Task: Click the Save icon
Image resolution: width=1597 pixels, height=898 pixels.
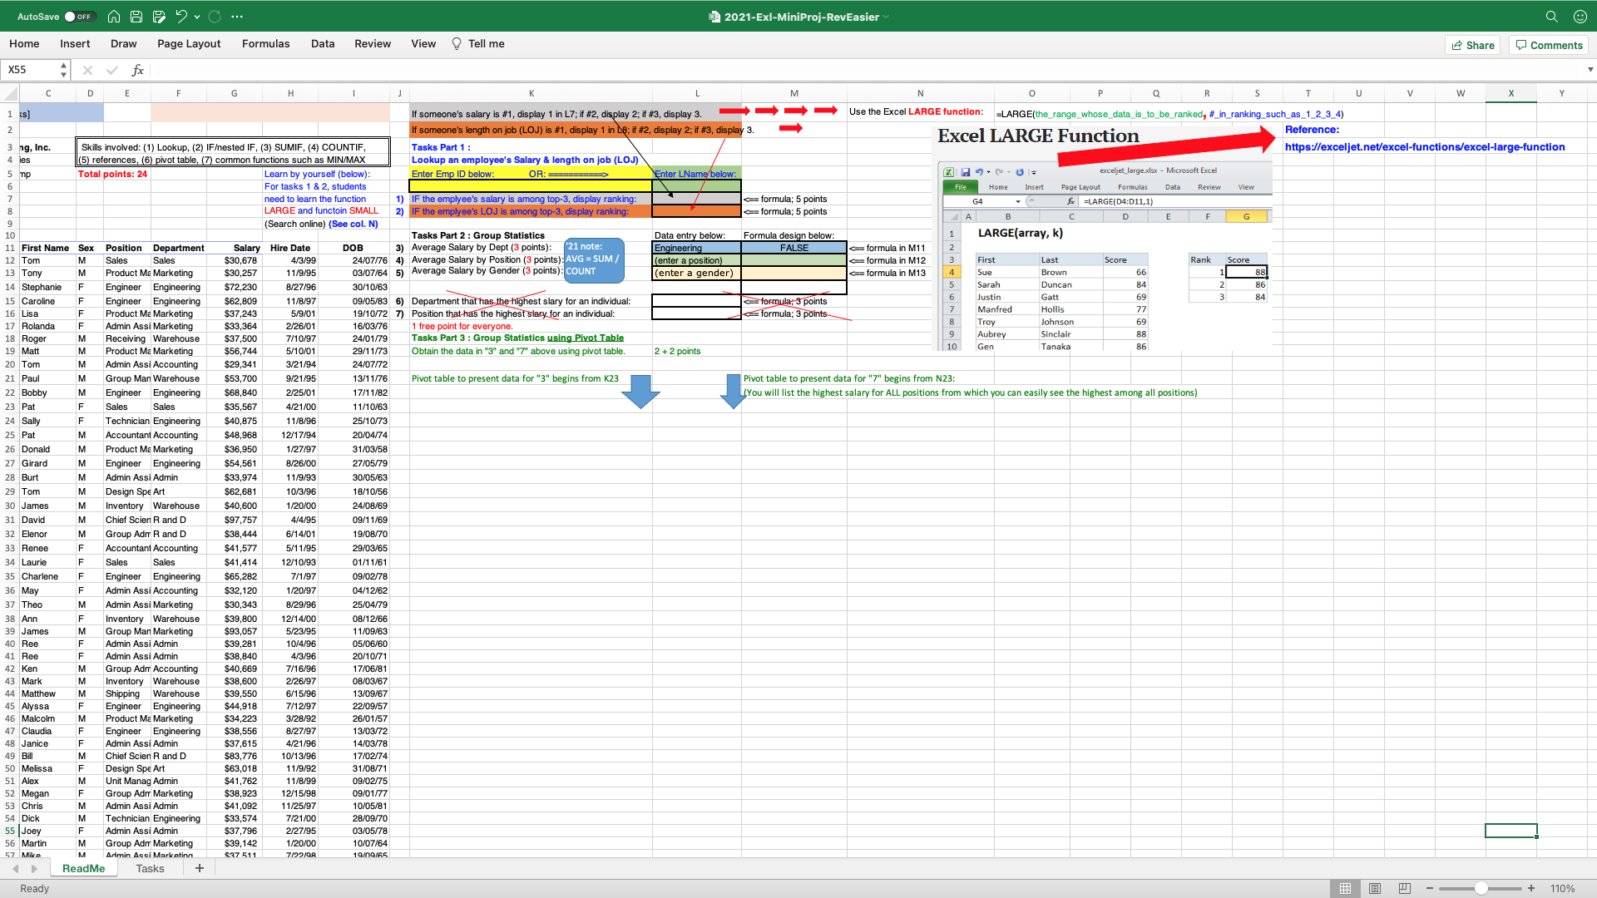Action: tap(136, 17)
